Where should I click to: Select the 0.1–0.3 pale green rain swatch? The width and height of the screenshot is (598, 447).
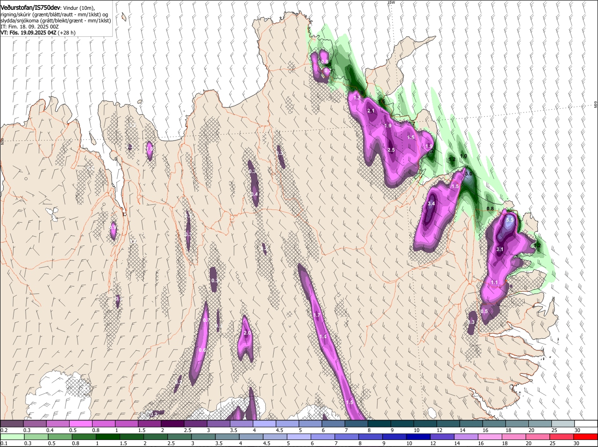[x=12, y=437]
